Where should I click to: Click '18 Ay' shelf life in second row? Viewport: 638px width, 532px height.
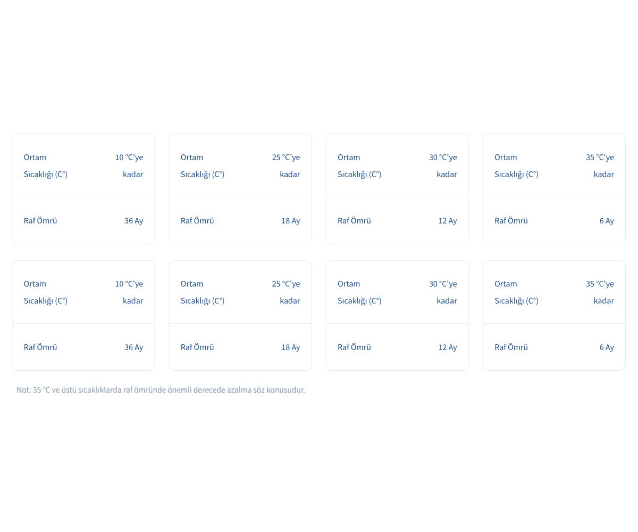[290, 347]
